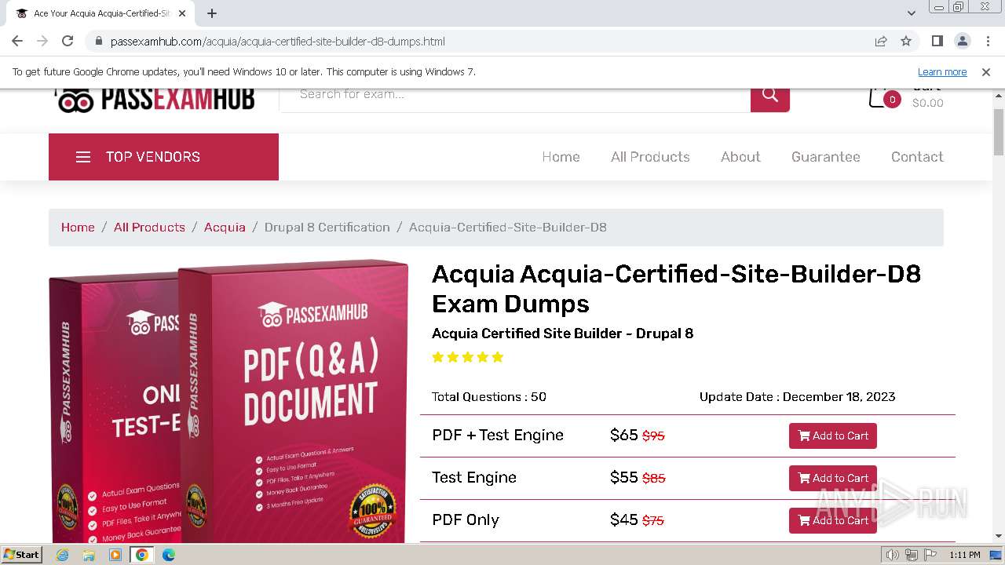Click the Update Date December 18, 2023 text
The width and height of the screenshot is (1005, 565).
point(797,397)
